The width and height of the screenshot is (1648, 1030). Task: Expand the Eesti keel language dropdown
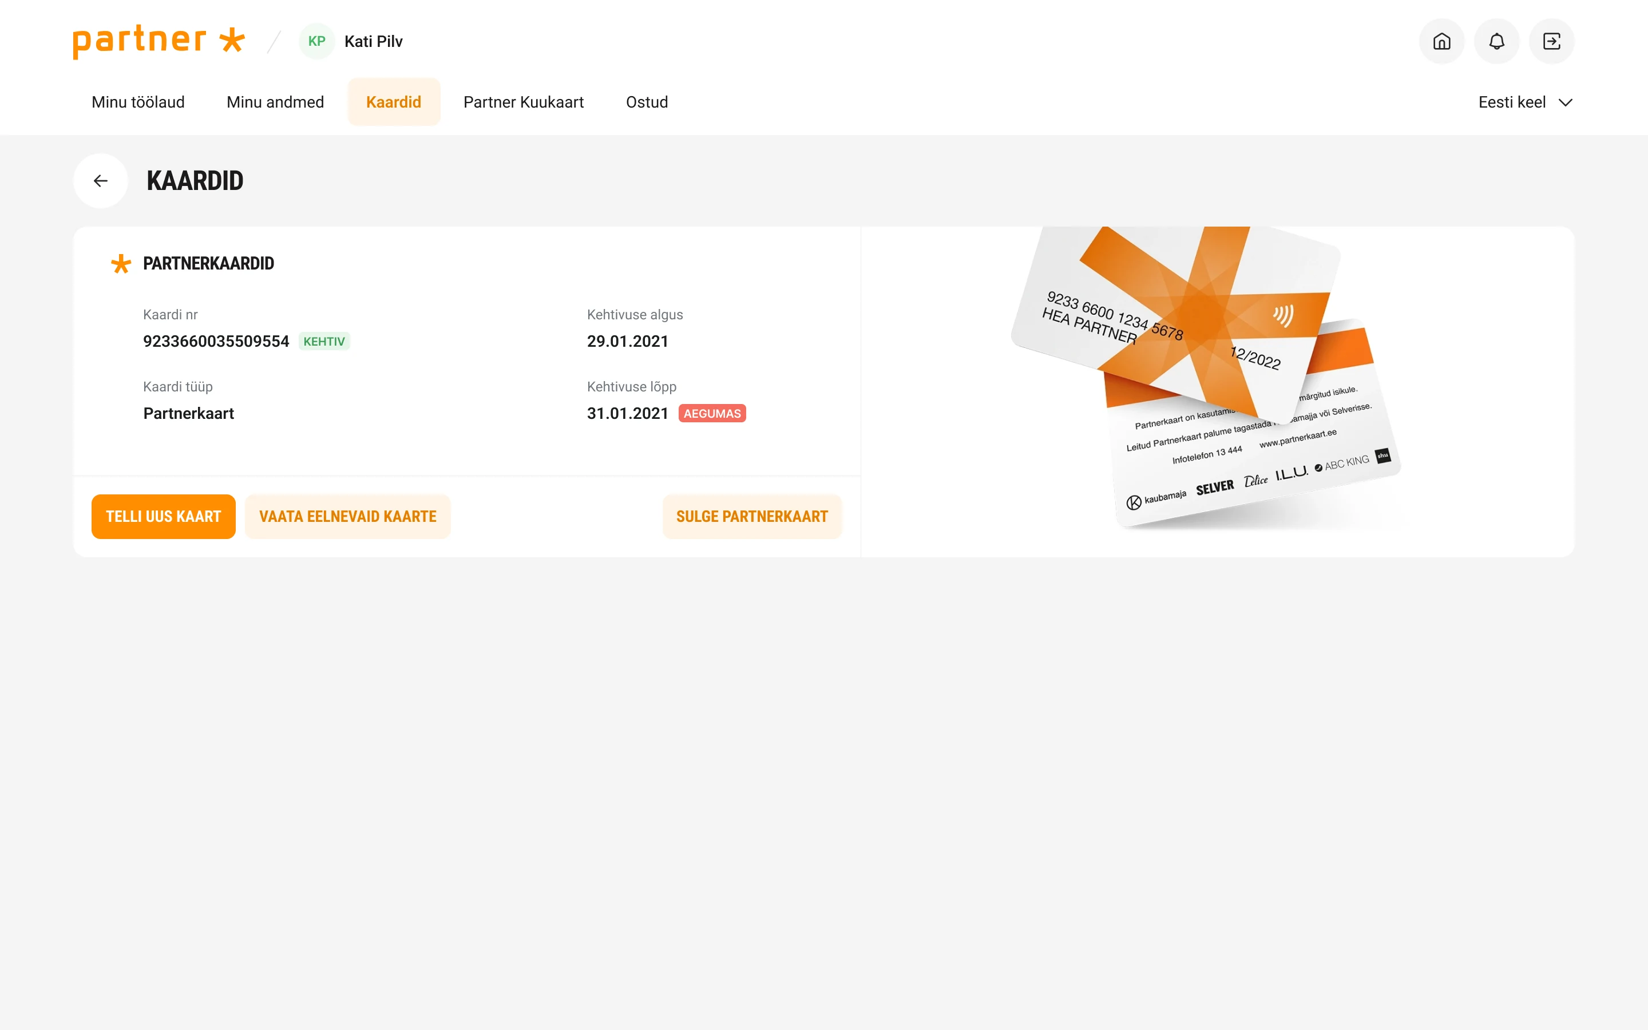1512,102
